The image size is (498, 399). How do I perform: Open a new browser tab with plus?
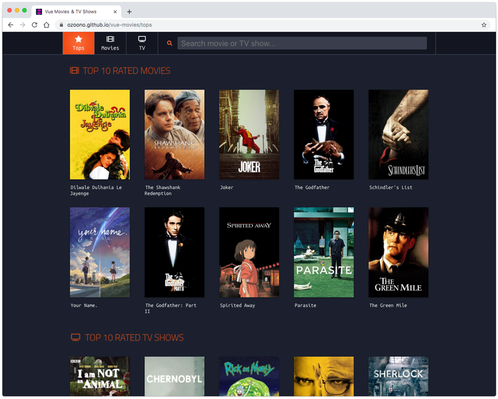tap(129, 12)
